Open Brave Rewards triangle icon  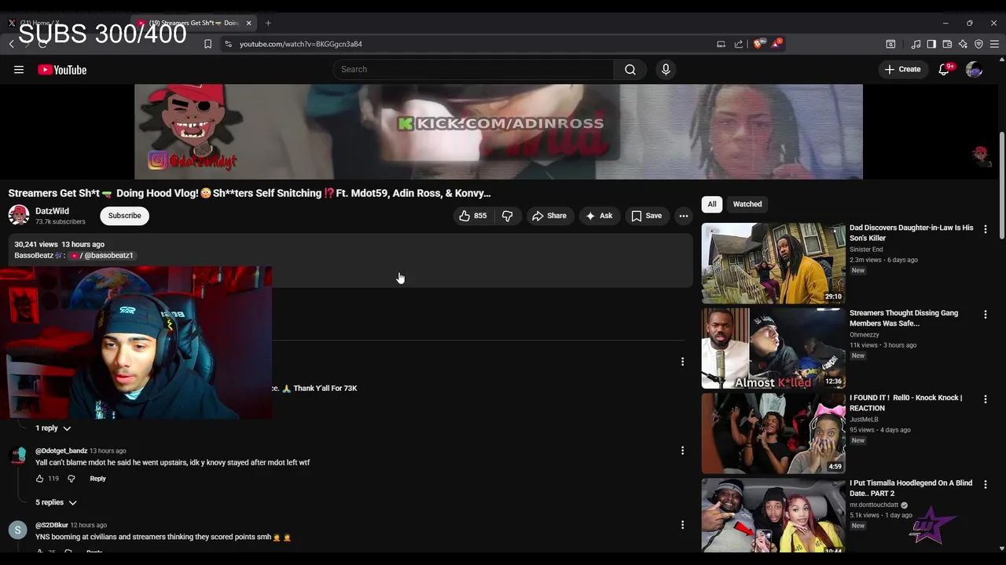(776, 44)
